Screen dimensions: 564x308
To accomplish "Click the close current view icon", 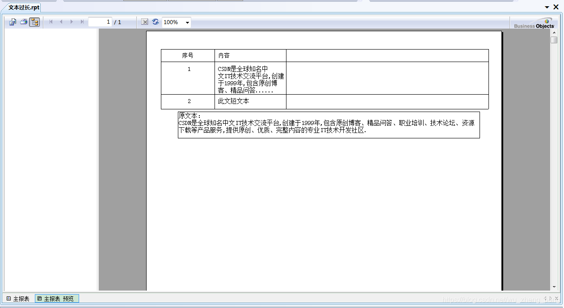I will (x=144, y=21).
